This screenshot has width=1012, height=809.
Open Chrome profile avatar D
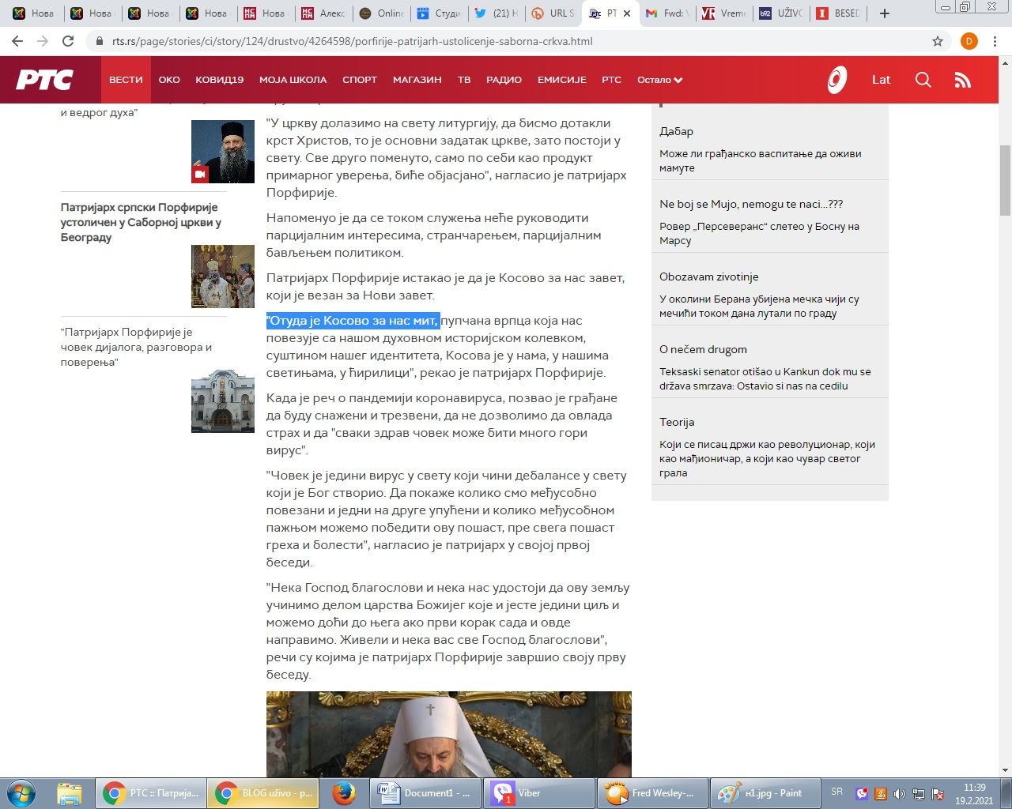click(x=969, y=41)
